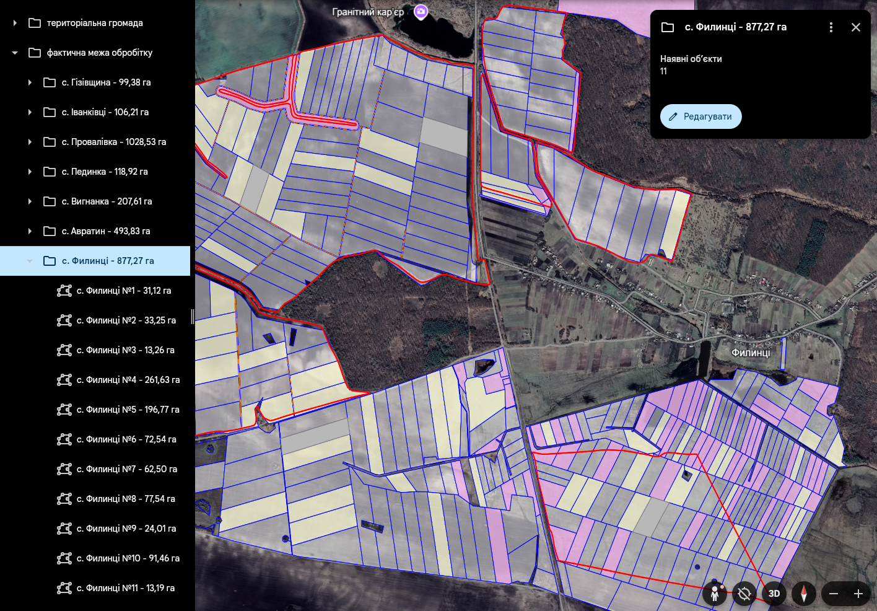This screenshot has height=611, width=877.
Task: Click the compass to reset north
Action: point(804,594)
